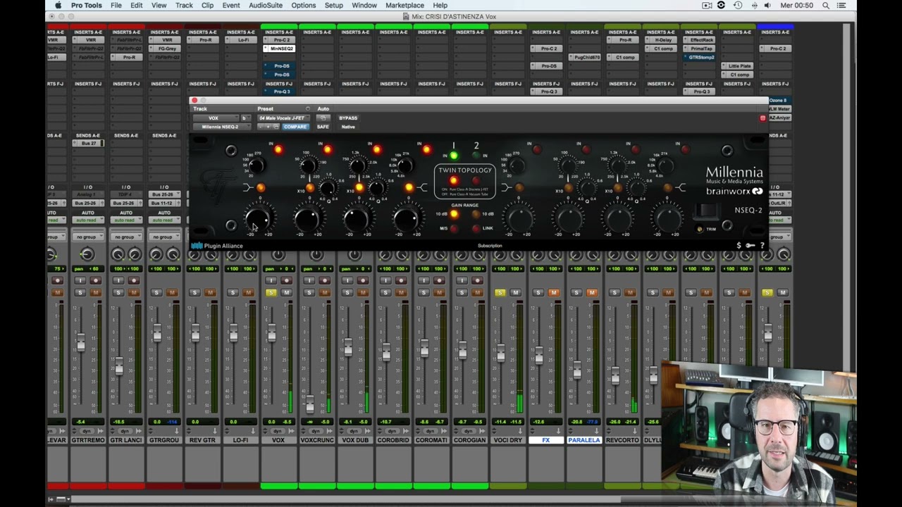This screenshot has width=902, height=507.
Task: Click channel 1 high frequency knob
Action: pyautogui.click(x=404, y=165)
